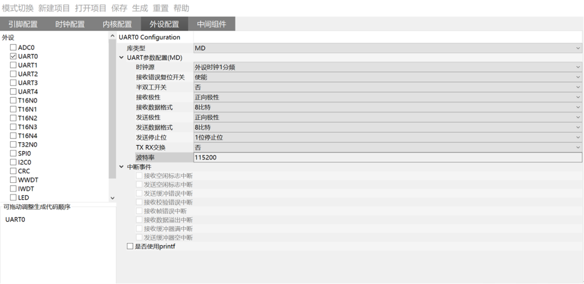584x284 pixels.
Task: Enable the LED peripheral checkbox
Action: 13,197
